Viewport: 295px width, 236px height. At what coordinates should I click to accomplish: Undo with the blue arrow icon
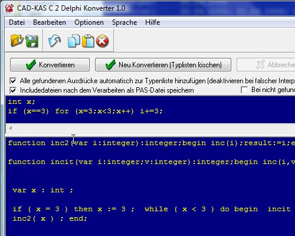[54, 41]
